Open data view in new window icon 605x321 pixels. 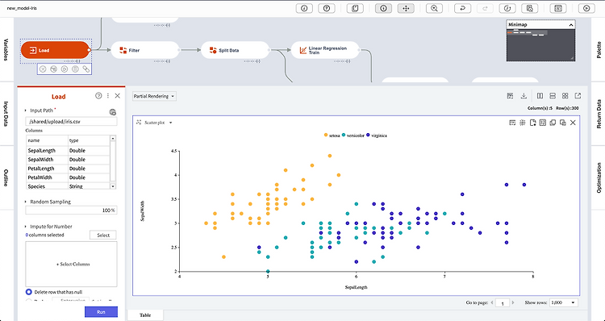(x=578, y=96)
